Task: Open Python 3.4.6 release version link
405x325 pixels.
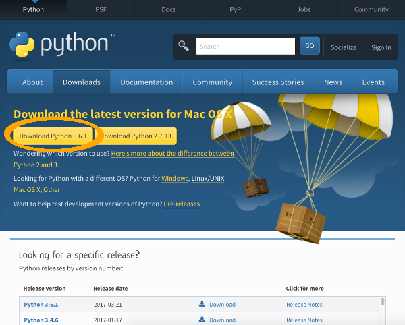Action: click(41, 320)
